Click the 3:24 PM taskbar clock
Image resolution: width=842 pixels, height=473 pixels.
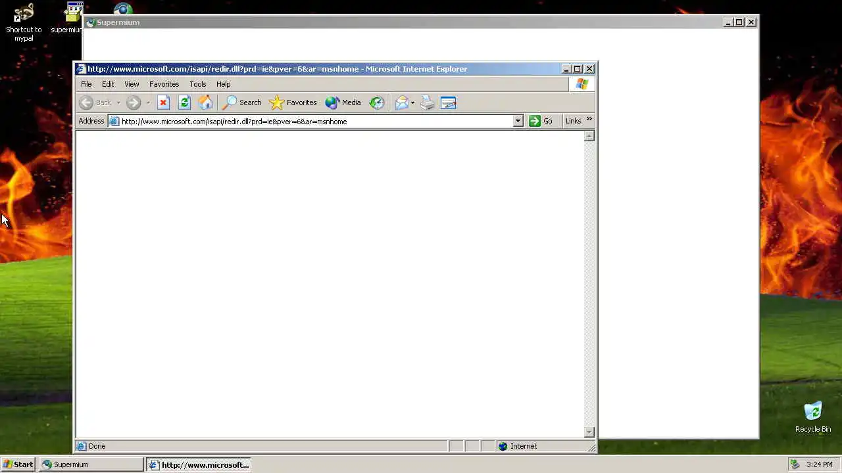click(819, 464)
